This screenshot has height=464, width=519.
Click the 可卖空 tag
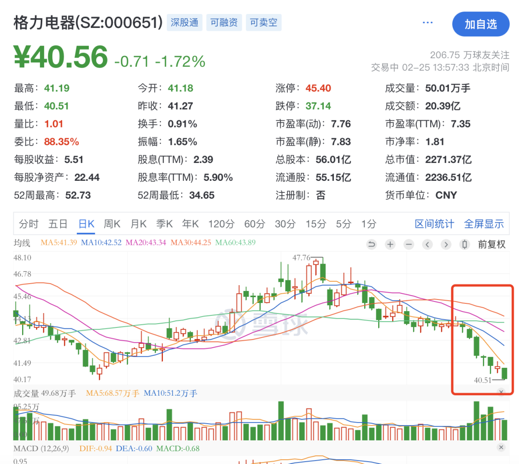pyautogui.click(x=264, y=23)
